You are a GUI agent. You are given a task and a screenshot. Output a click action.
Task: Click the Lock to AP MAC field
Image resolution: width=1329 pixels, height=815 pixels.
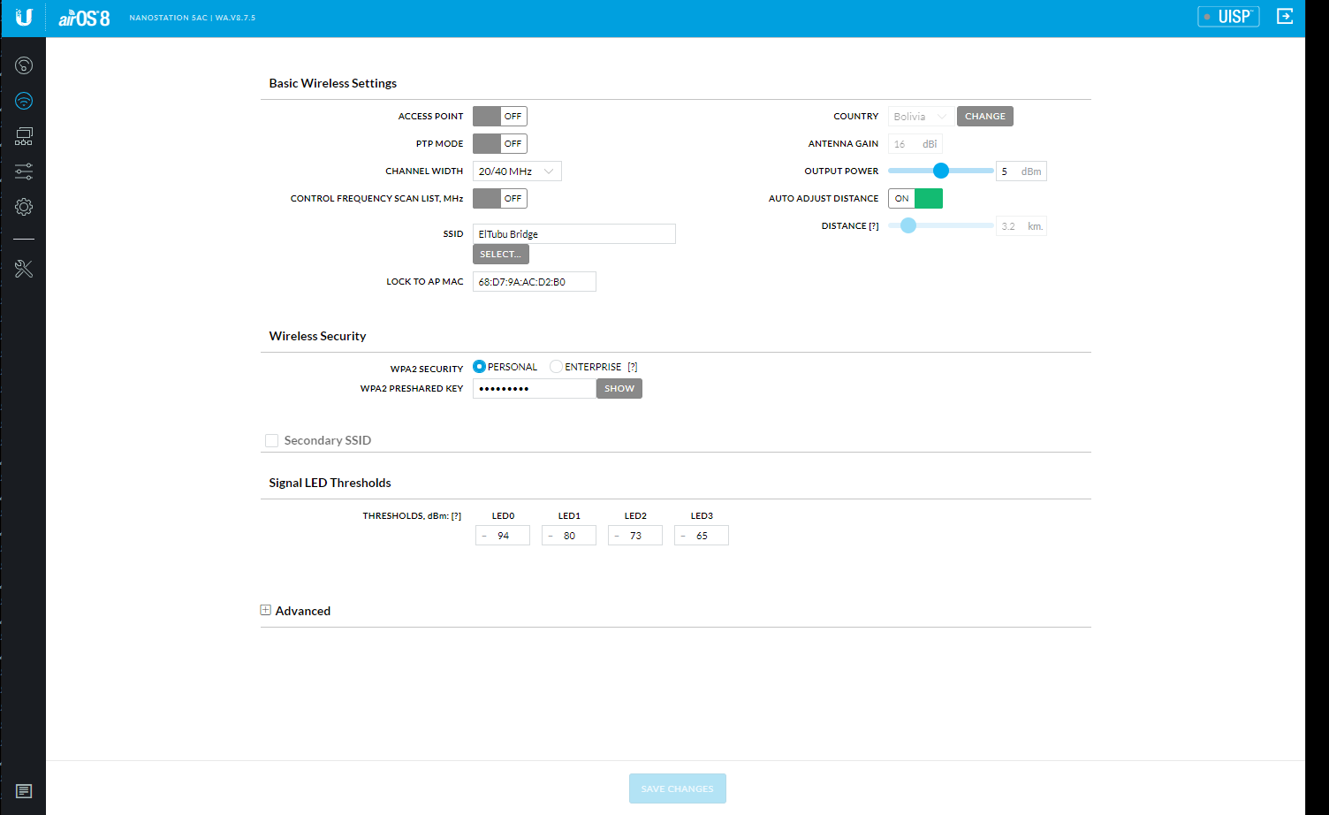[x=534, y=282]
